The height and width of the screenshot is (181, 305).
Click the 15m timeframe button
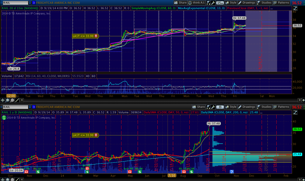[220, 3]
